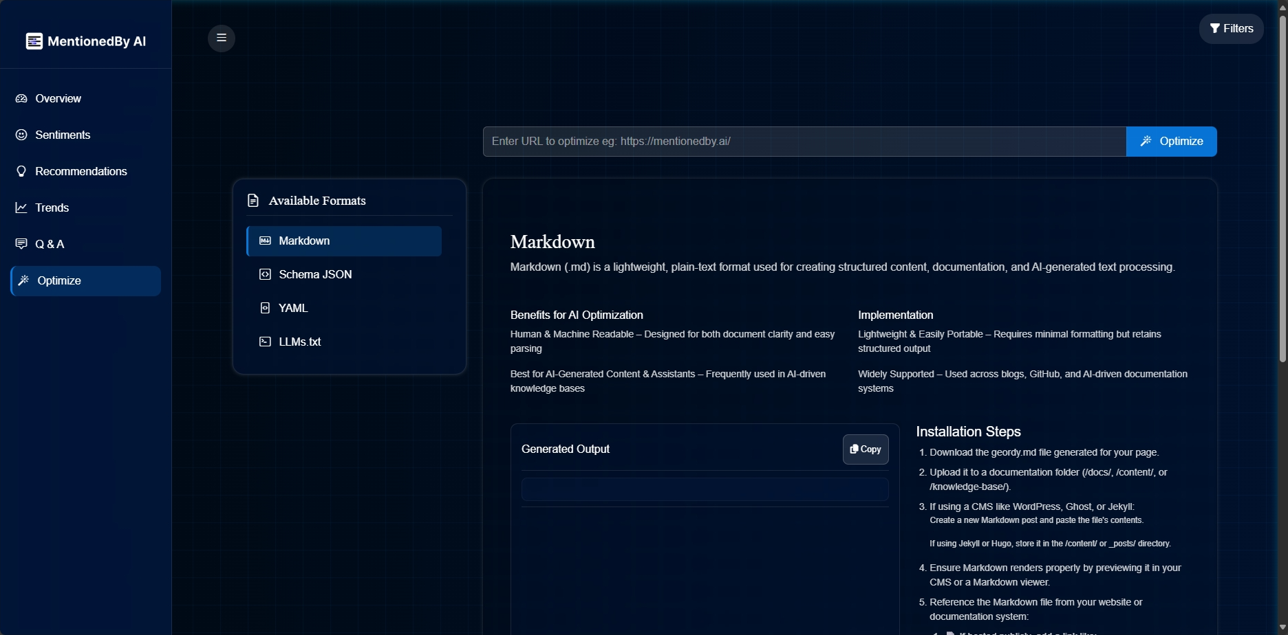This screenshot has height=635, width=1288.
Task: Click the Recommendations lightbulb icon
Action: [x=21, y=171]
